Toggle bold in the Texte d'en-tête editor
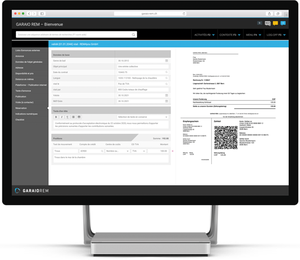The height and width of the screenshot is (260, 300). (x=56, y=117)
